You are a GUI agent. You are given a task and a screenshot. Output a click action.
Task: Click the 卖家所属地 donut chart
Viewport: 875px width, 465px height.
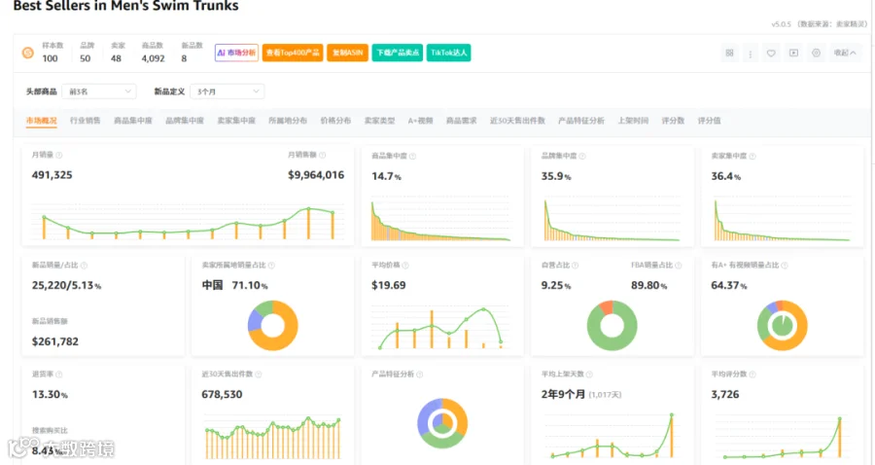(273, 326)
